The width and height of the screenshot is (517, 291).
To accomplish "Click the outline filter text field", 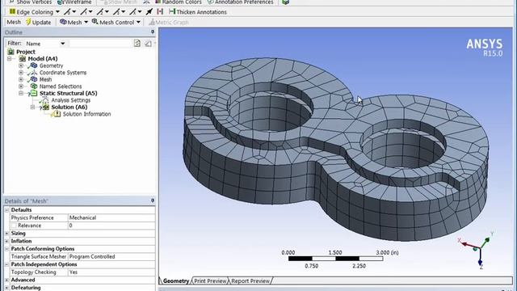I will (100, 44).
